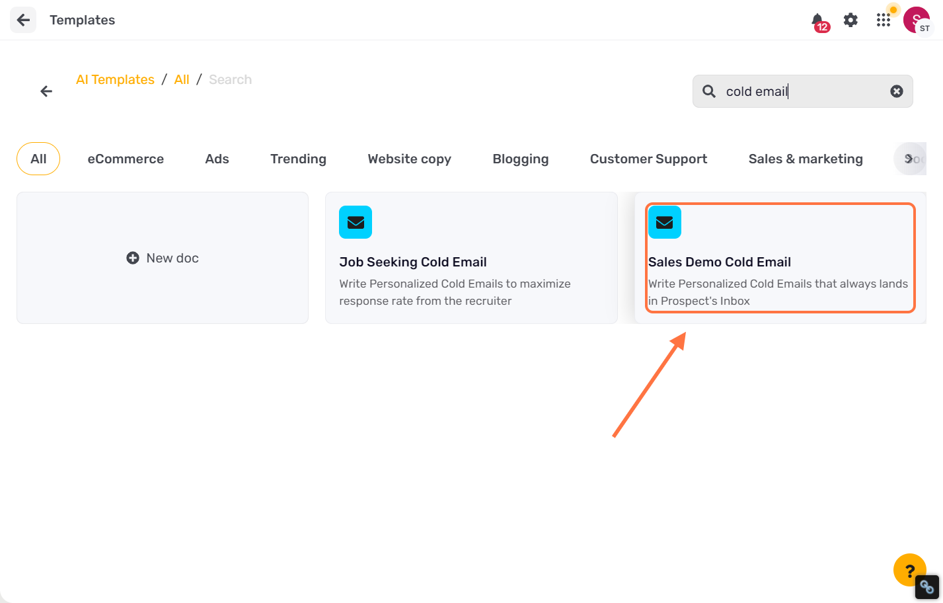Open the All breadcrumb link

(x=182, y=79)
